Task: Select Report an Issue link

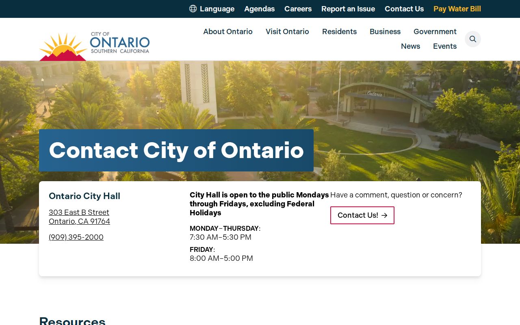Action: 348,9
